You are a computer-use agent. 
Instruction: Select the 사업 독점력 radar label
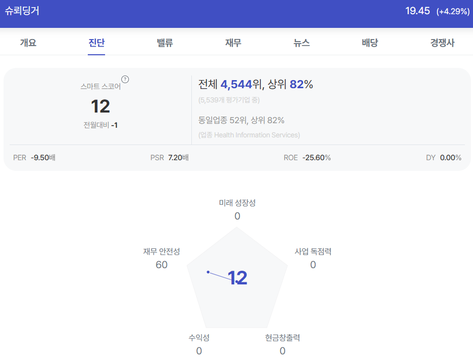pos(313,251)
